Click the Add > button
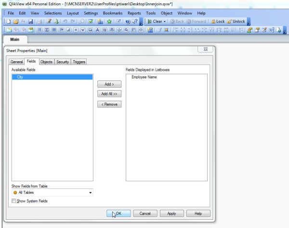The width and height of the screenshot is (289, 228). pos(109,84)
